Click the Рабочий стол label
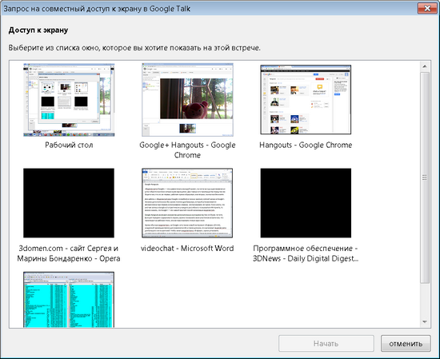The width and height of the screenshot is (440, 359). click(69, 145)
